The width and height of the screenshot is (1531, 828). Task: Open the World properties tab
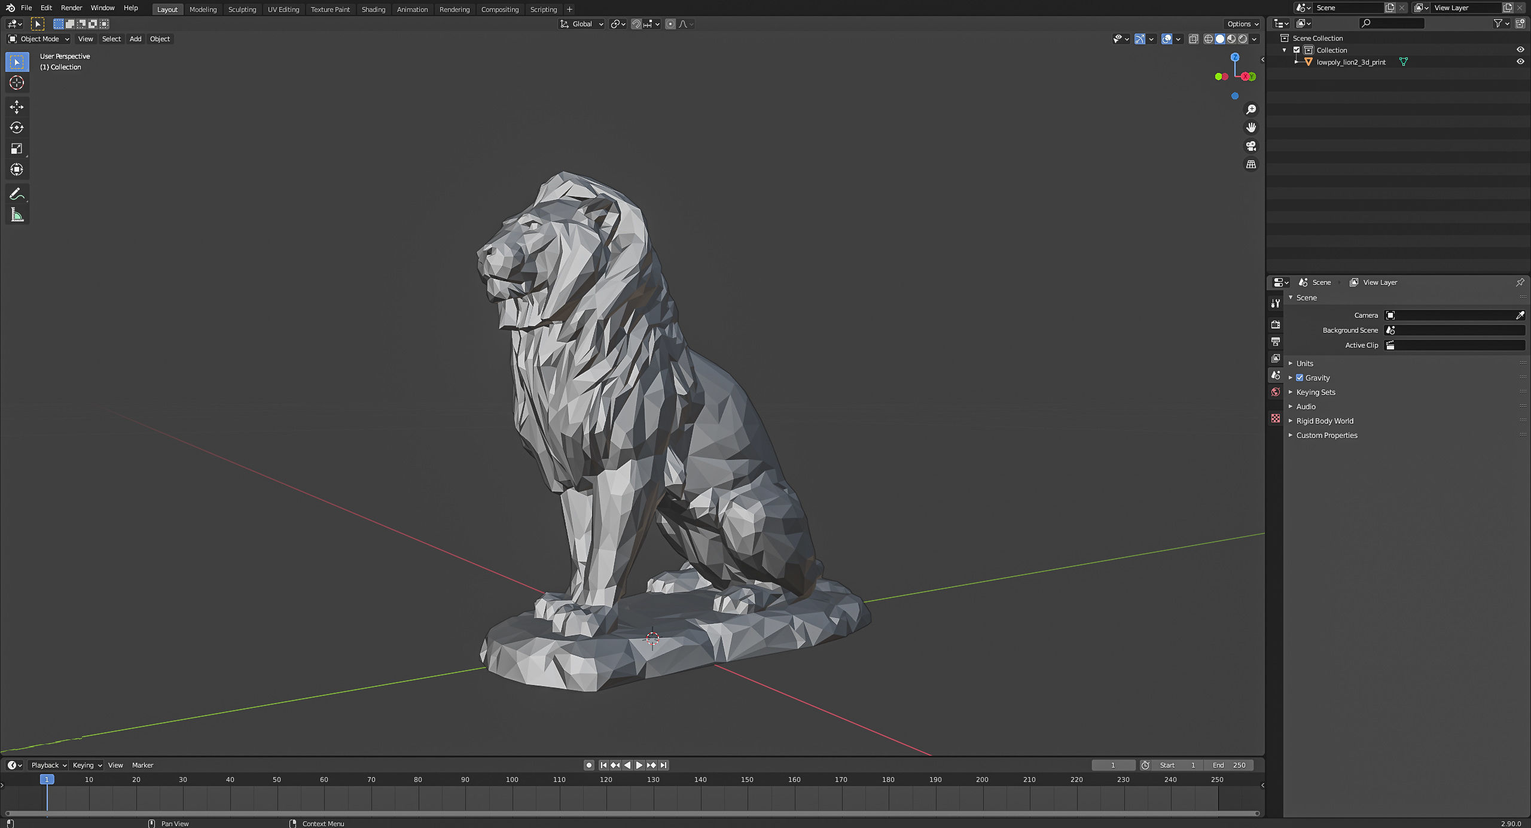click(x=1276, y=392)
